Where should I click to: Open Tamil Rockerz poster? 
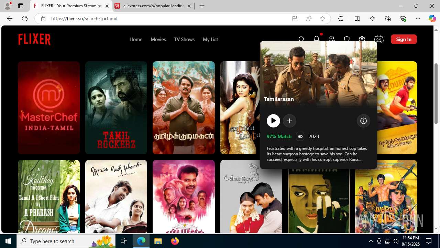click(x=116, y=108)
